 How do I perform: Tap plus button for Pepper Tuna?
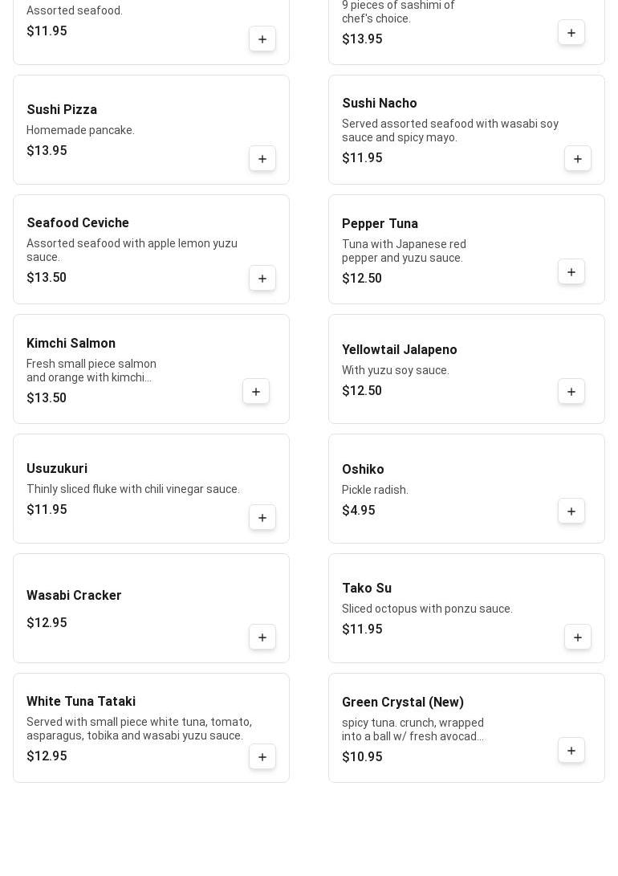(x=571, y=272)
